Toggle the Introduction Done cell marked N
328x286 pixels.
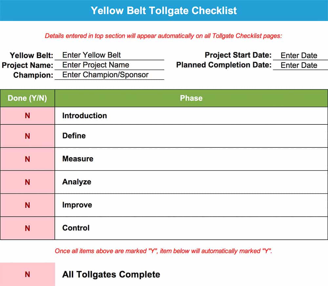click(x=28, y=116)
